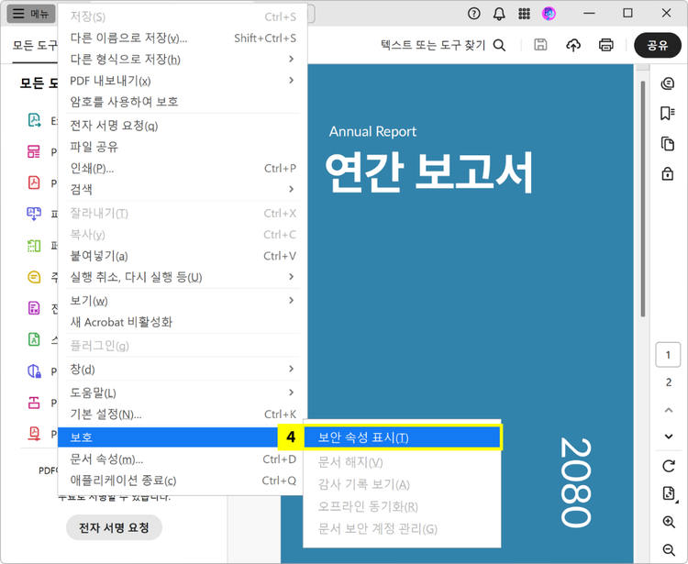The width and height of the screenshot is (688, 564).
Task: Expand 다른 형식으로 저장(h) submenu
Action: pos(183,60)
